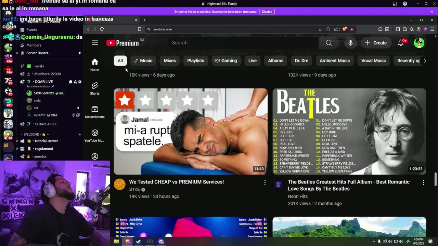Disable Streamer Mode in Discord banner
This screenshot has height=246, width=438.
point(267,12)
